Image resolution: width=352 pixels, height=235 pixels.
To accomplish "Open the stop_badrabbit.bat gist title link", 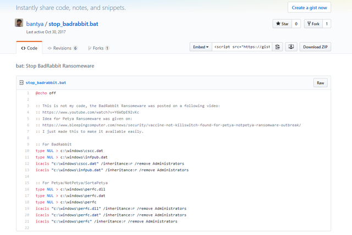I will (x=73, y=24).
